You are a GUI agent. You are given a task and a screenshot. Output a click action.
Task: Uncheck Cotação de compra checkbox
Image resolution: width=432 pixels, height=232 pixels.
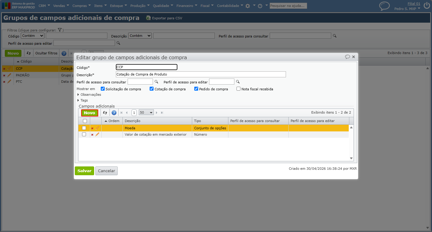[x=151, y=89]
